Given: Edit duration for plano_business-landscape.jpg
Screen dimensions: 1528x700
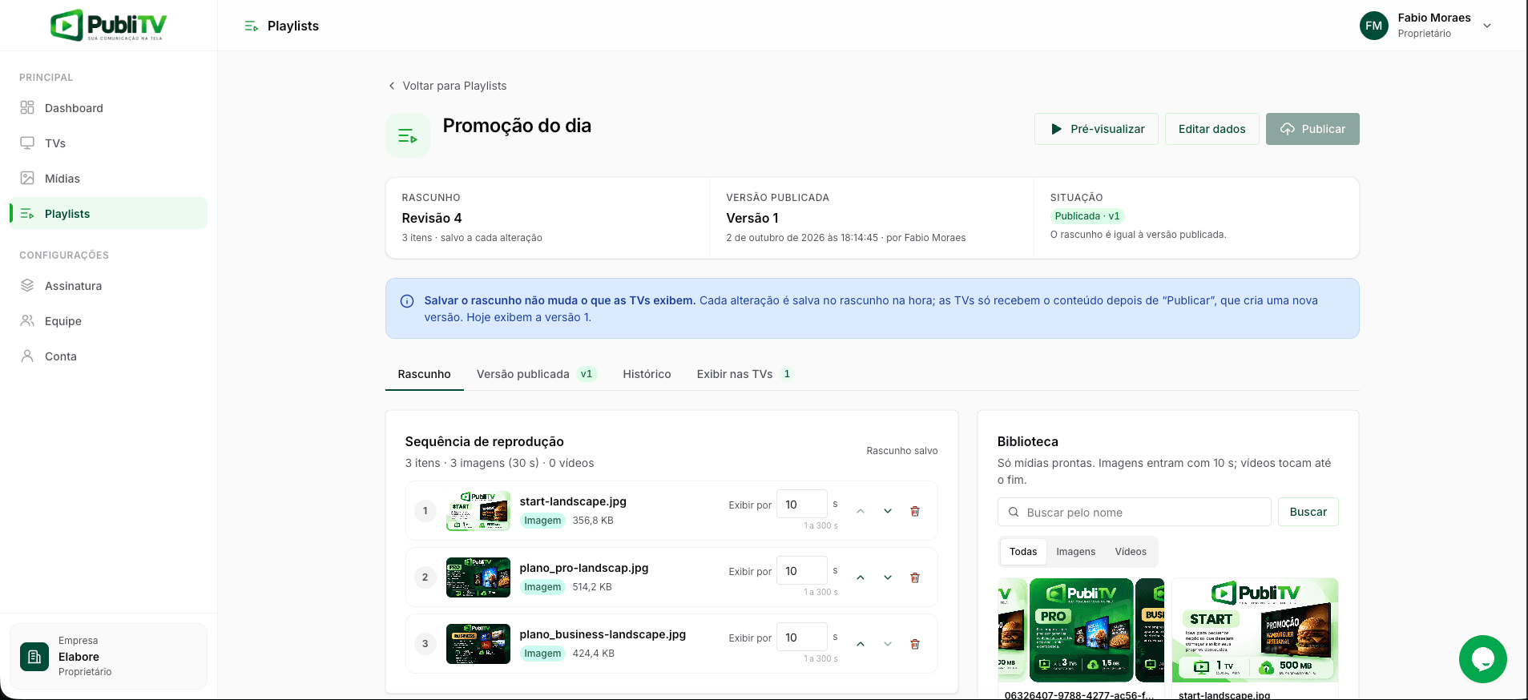Looking at the screenshot, I should 801,638.
